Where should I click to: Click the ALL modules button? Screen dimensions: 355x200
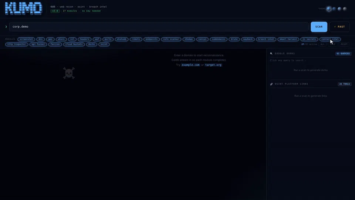[322, 44]
